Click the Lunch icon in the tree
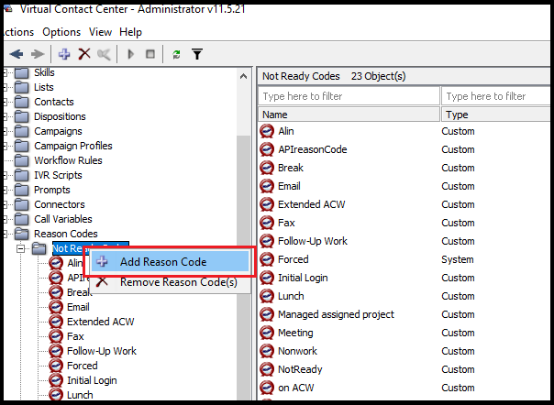Viewport: 554px width, 405px height. pyautogui.click(x=56, y=395)
